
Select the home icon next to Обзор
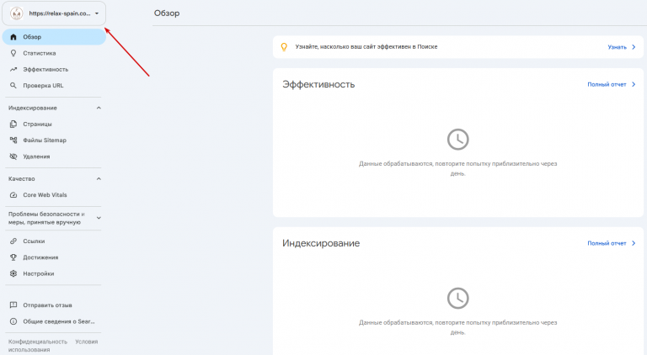click(13, 37)
